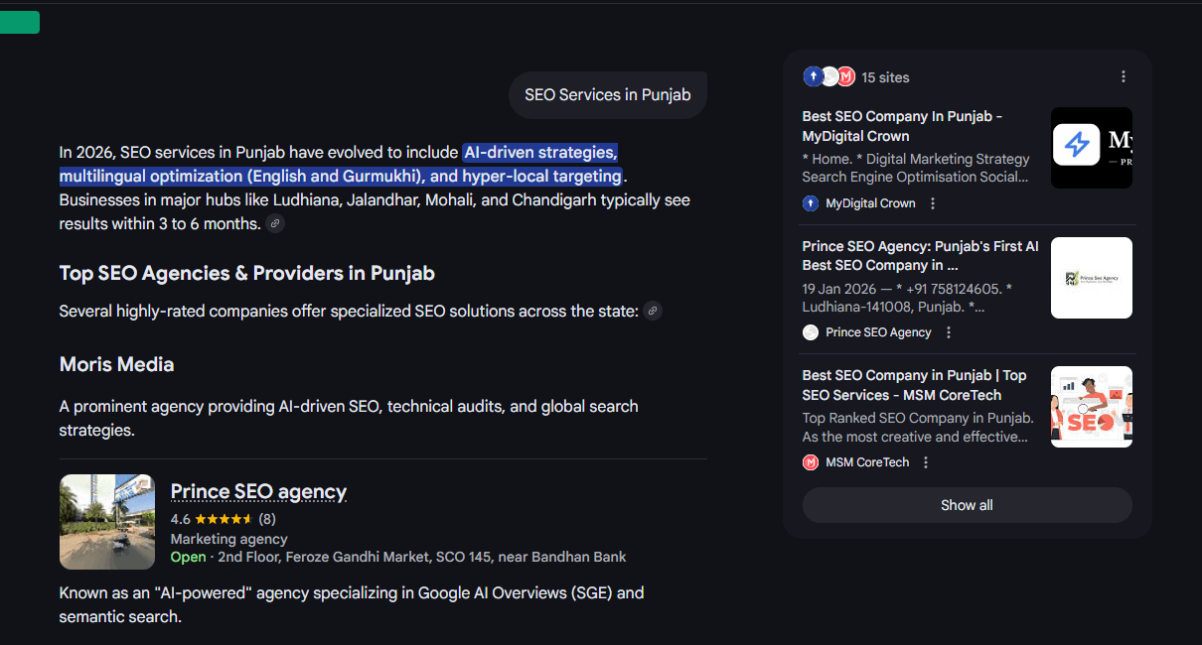Click the green tab element in the top-left corner

[19, 22]
